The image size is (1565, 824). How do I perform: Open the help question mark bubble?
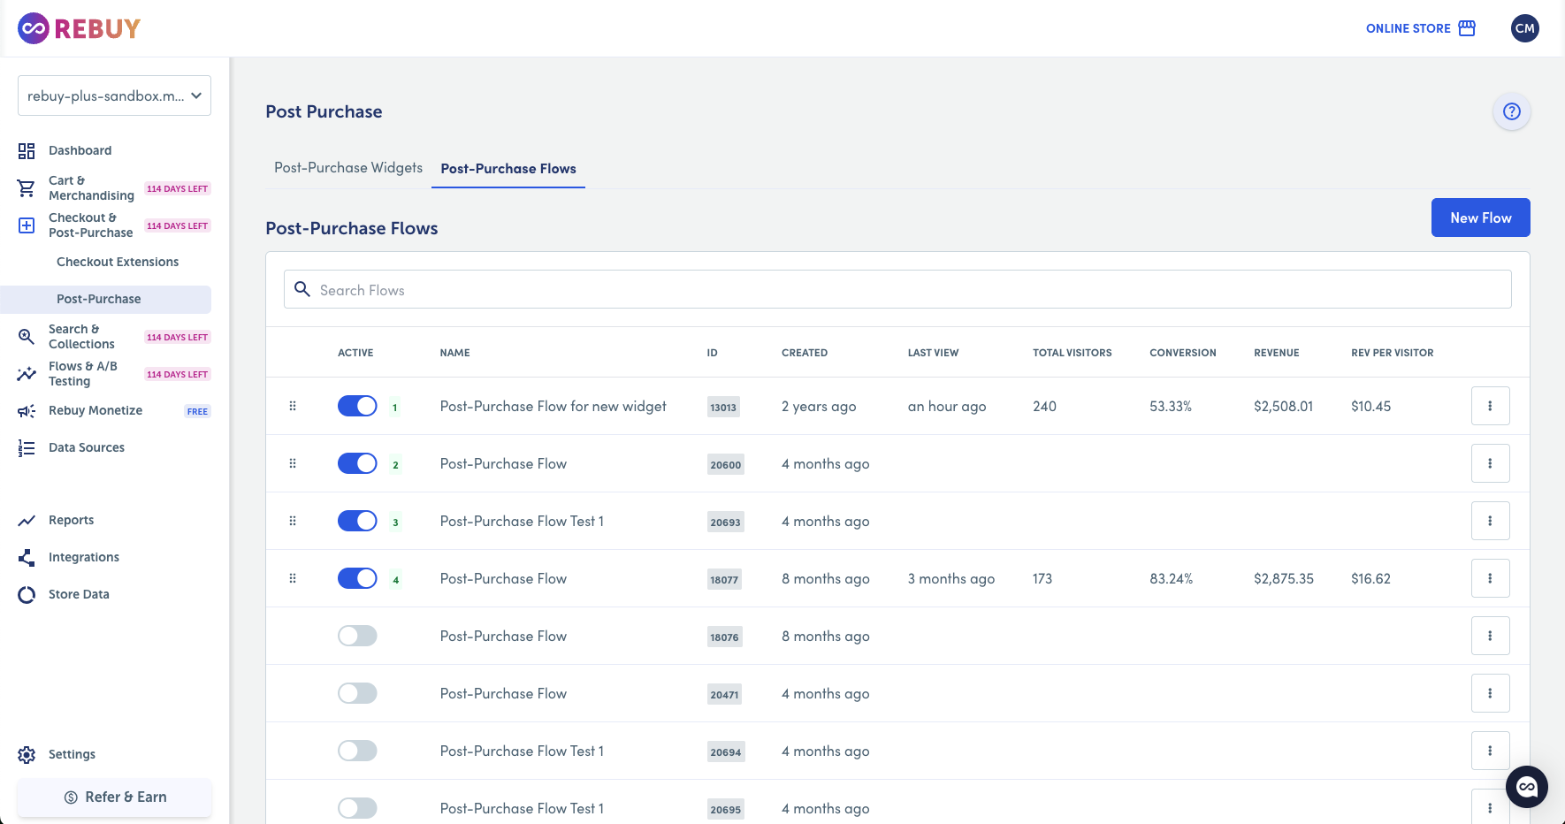coord(1511,111)
